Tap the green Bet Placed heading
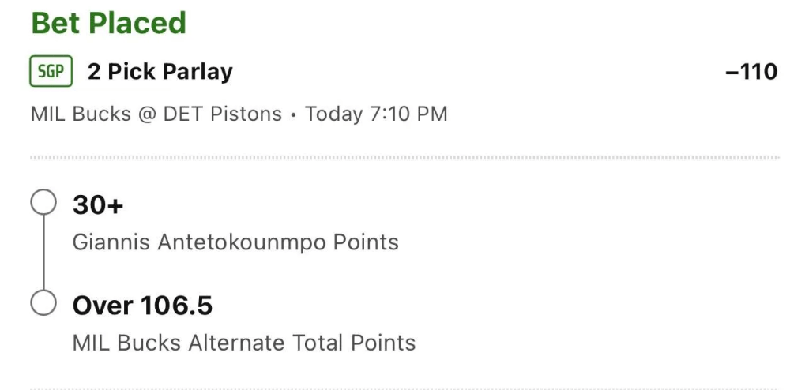 [108, 23]
